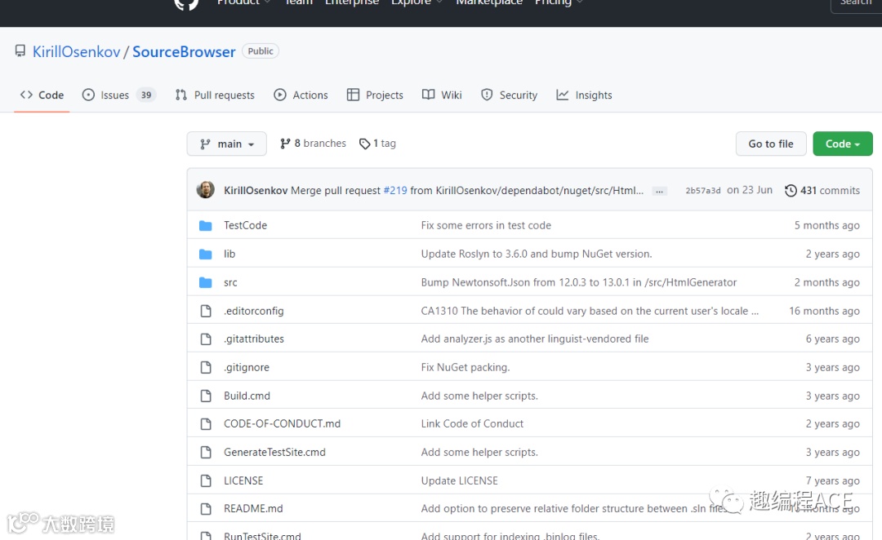Open the Build.cmd file
Image resolution: width=882 pixels, height=540 pixels.
(247, 396)
